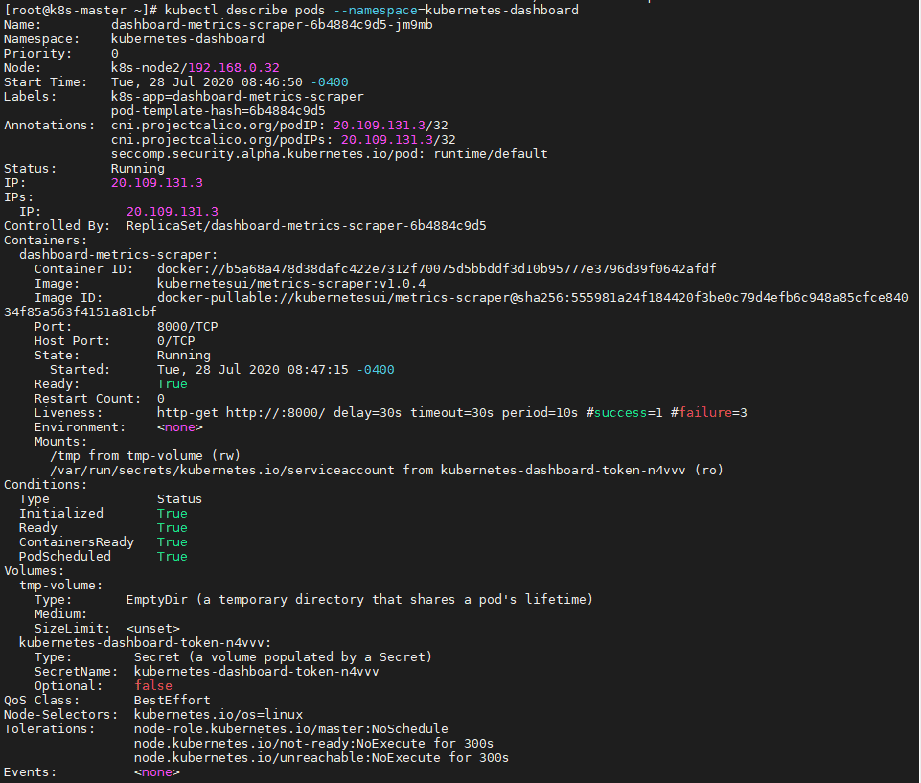Screen dimensions: 921x783
Task: Select the Image ID starting 'docker-pullable://kubernetesui'
Action: point(532,298)
